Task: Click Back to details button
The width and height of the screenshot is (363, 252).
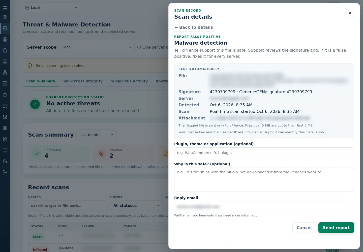Action: [x=194, y=27]
